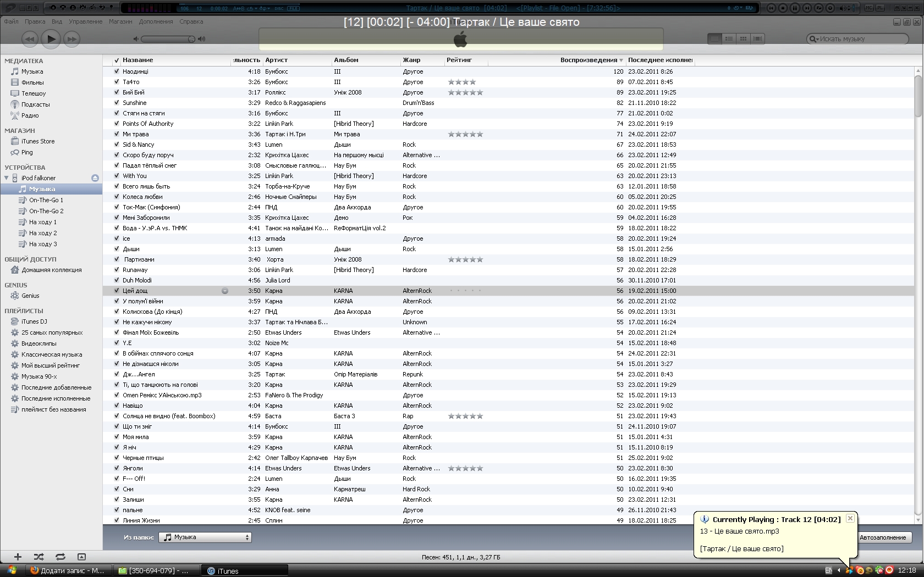Toggle the repeat icon at bottom
Screen dimensions: 924x577
(x=60, y=557)
